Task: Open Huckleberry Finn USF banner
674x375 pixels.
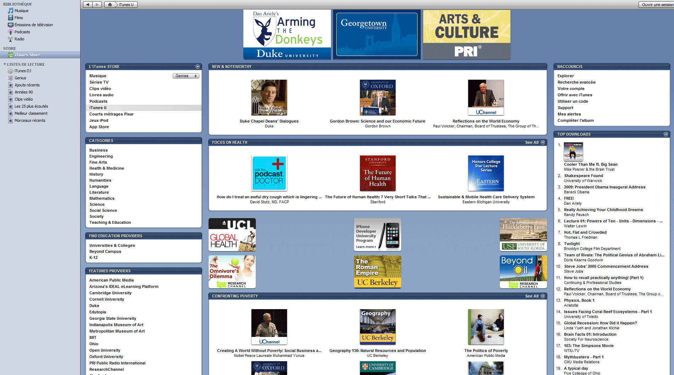Action: point(523,235)
